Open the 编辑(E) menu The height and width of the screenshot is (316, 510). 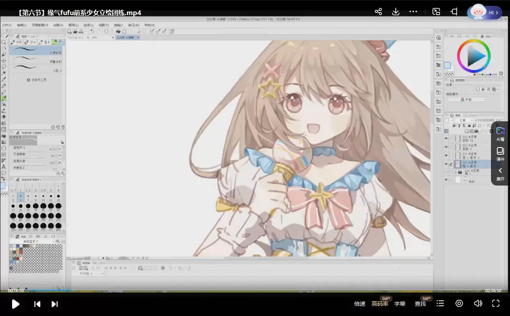(22, 25)
